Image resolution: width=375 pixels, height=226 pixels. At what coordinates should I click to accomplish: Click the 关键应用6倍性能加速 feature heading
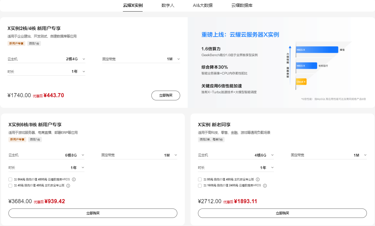click(x=221, y=86)
